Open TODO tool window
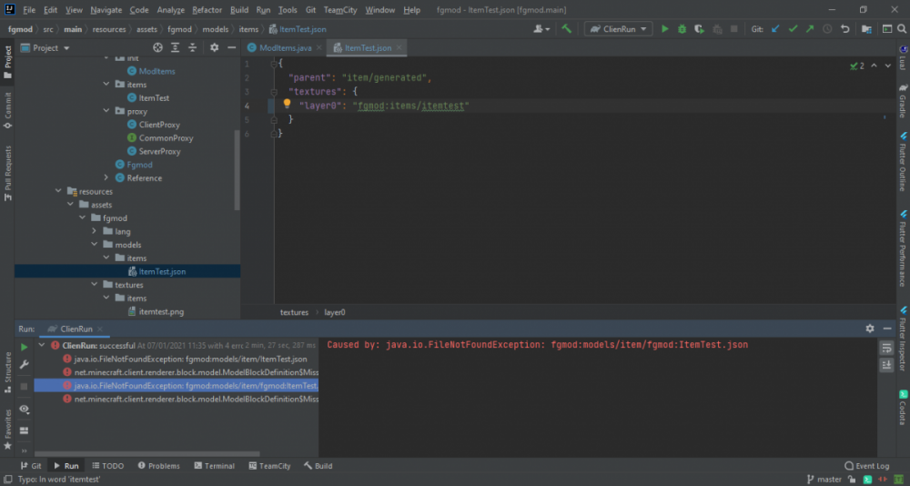The height and width of the screenshot is (486, 910). click(x=107, y=466)
